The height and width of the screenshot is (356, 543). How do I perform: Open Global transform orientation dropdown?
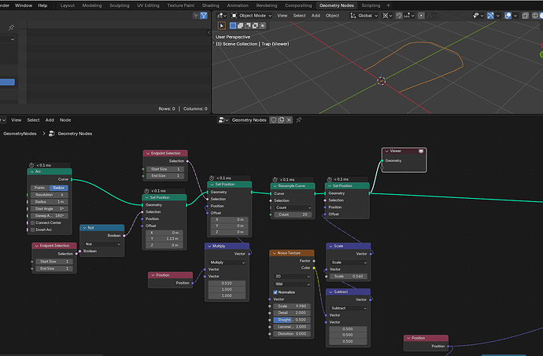364,16
